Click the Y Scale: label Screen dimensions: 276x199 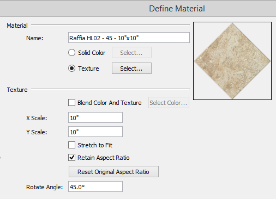click(x=37, y=132)
